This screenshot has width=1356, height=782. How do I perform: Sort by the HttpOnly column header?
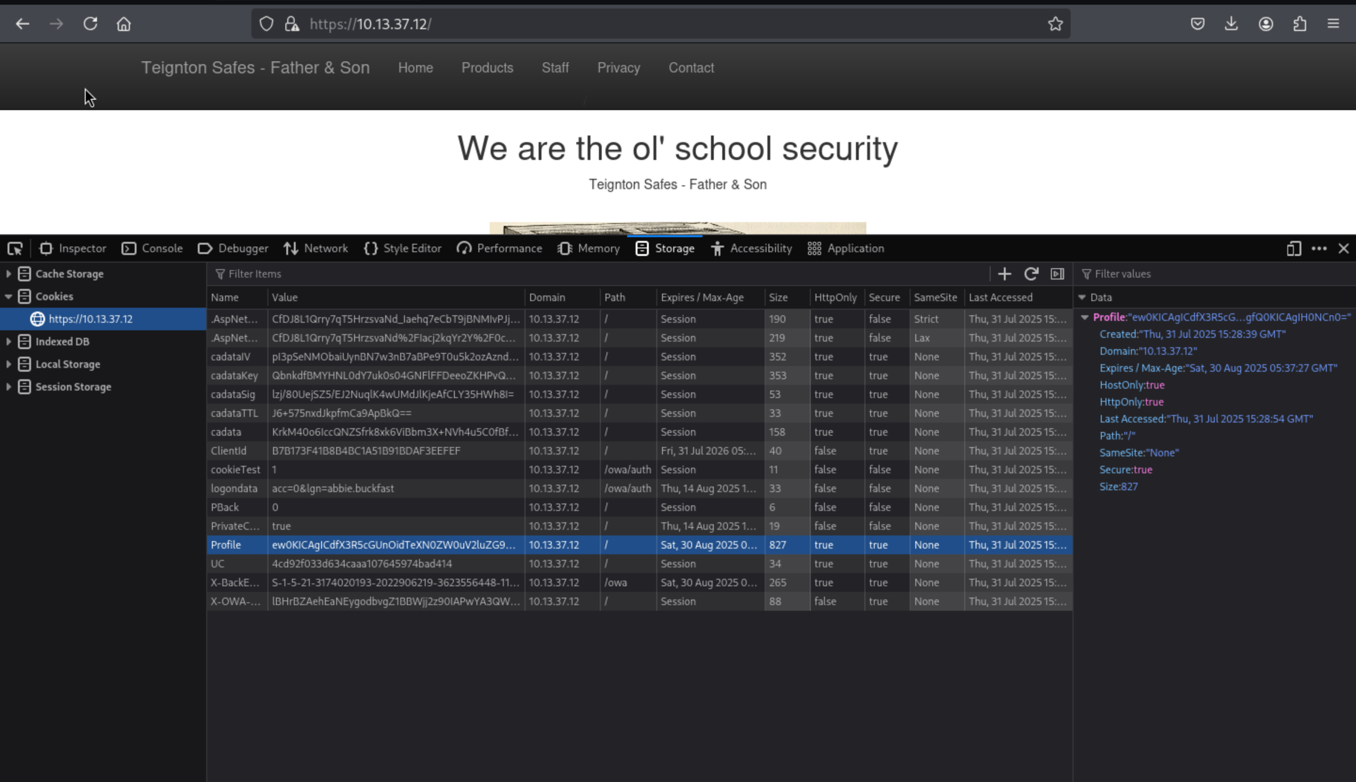[x=837, y=297]
